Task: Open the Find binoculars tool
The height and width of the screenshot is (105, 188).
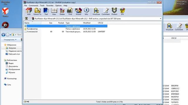Action: click(70, 11)
